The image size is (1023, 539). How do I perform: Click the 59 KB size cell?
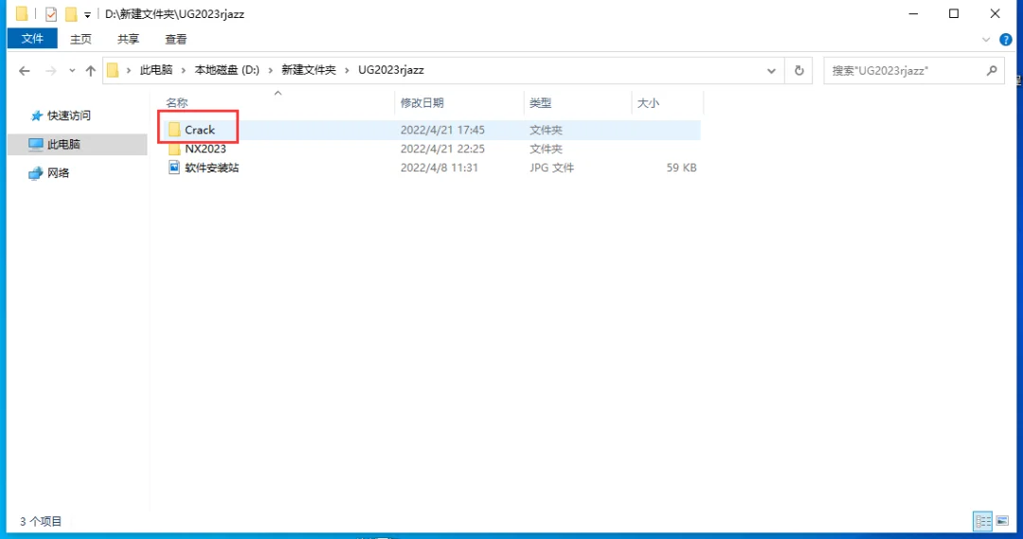(x=681, y=168)
